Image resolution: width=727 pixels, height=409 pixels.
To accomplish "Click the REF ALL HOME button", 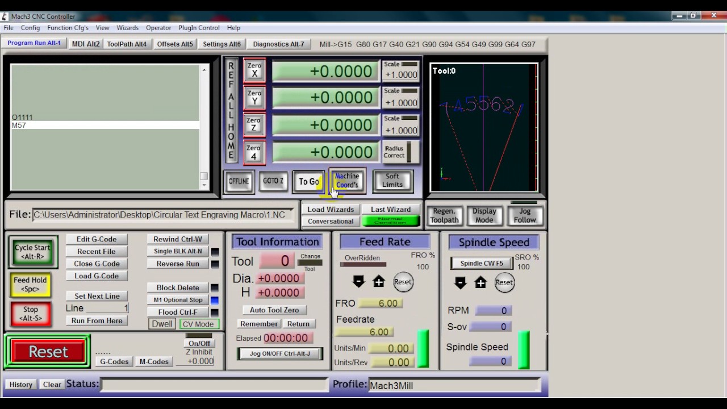I will pyautogui.click(x=231, y=111).
